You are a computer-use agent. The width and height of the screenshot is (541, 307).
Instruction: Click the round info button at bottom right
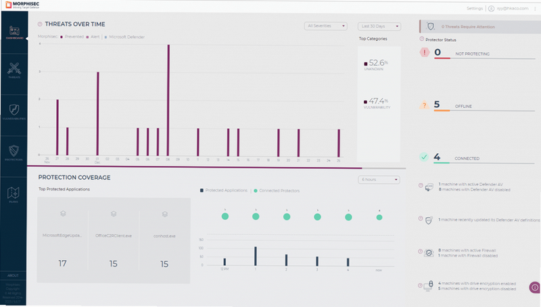[534, 287]
